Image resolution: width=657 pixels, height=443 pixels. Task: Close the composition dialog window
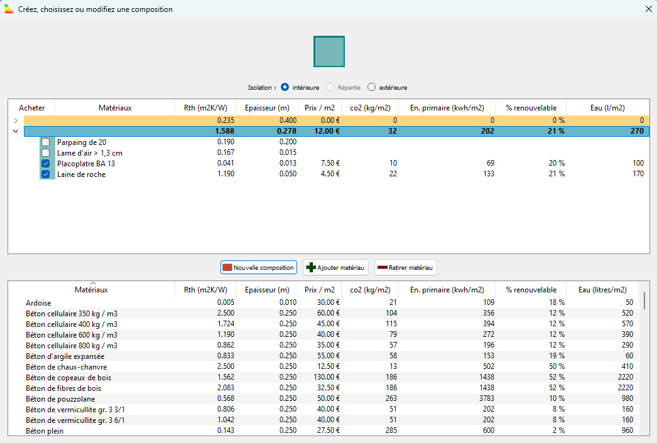(x=648, y=9)
